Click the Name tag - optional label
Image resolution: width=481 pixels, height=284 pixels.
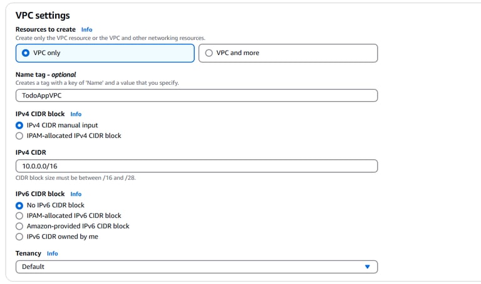click(46, 74)
